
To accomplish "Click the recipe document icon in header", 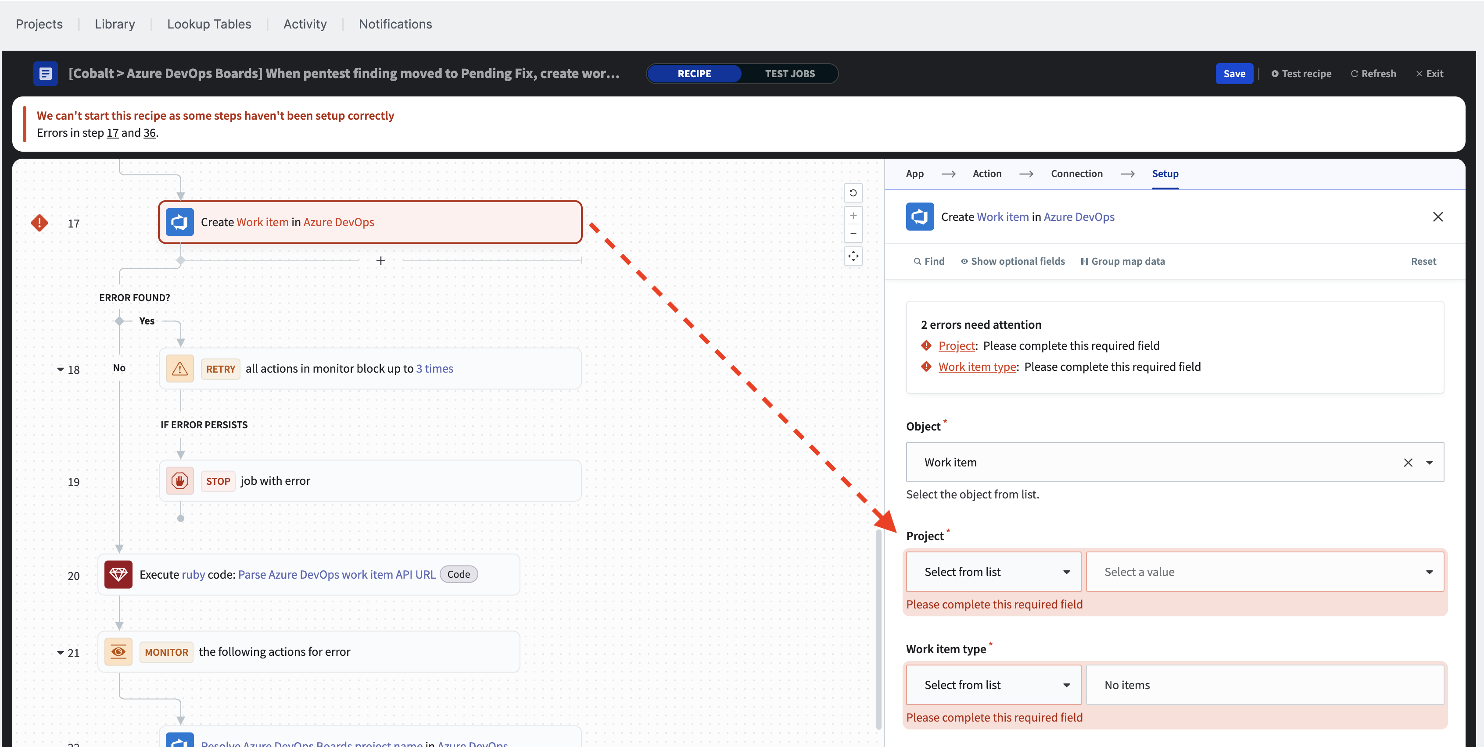I will point(45,74).
